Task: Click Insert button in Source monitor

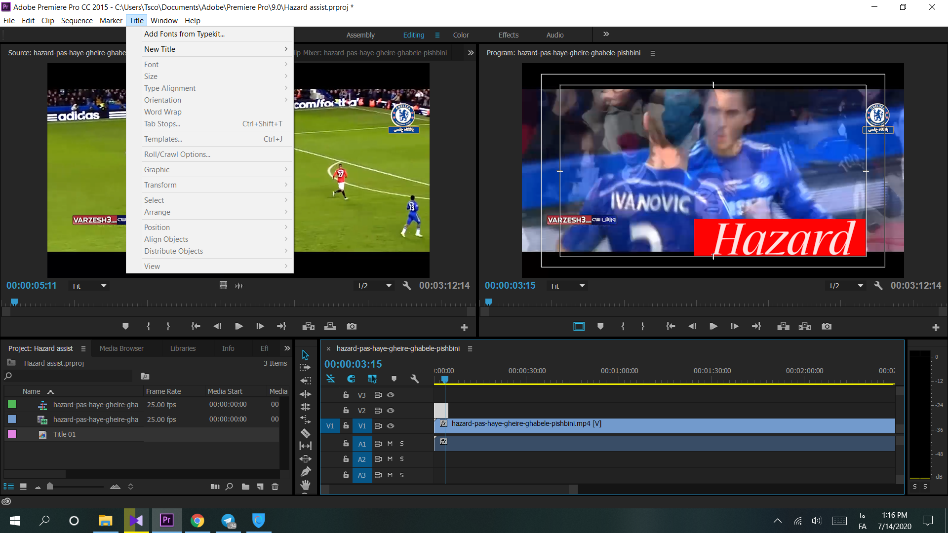Action: point(309,326)
